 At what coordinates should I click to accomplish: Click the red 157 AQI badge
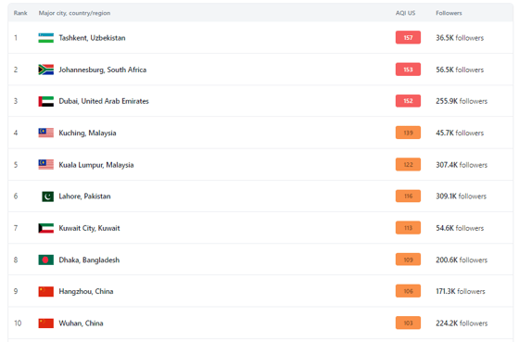pos(408,37)
